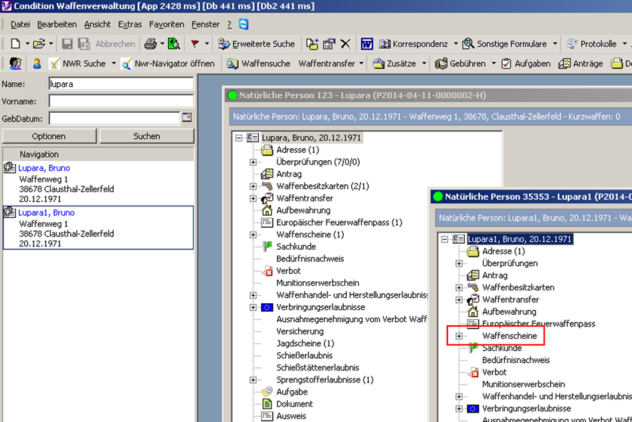Click the Nwr-Navigator öffnen button
The height and width of the screenshot is (422, 632).
pos(168,63)
